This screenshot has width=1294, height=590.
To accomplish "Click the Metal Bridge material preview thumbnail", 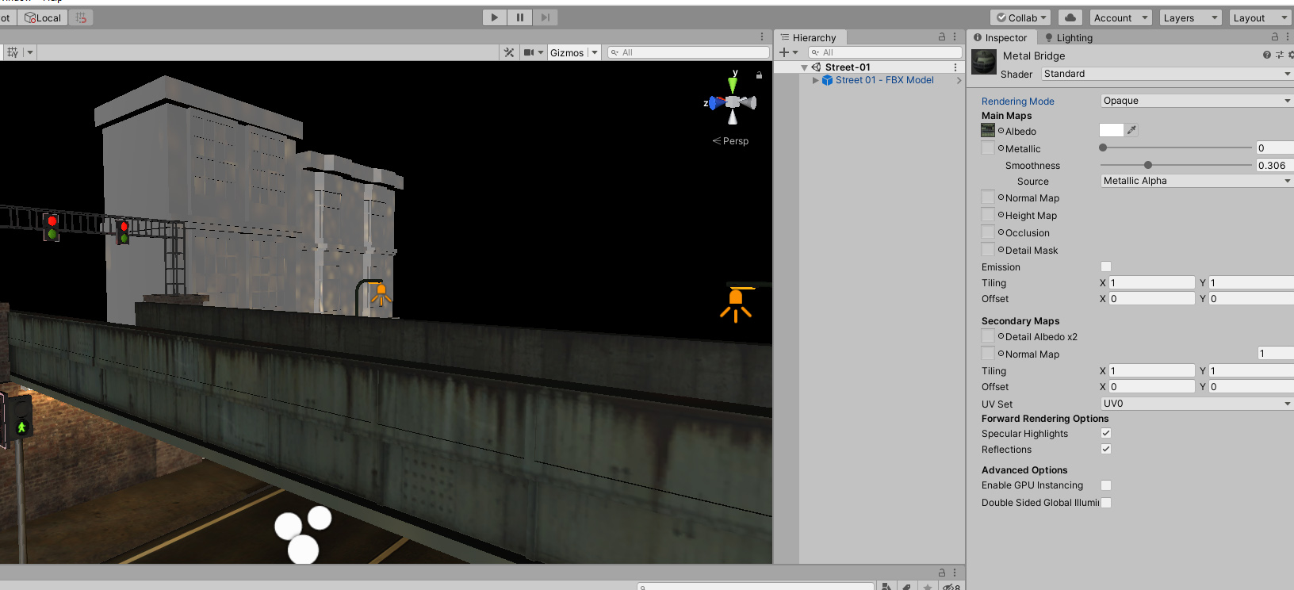I will (x=984, y=63).
